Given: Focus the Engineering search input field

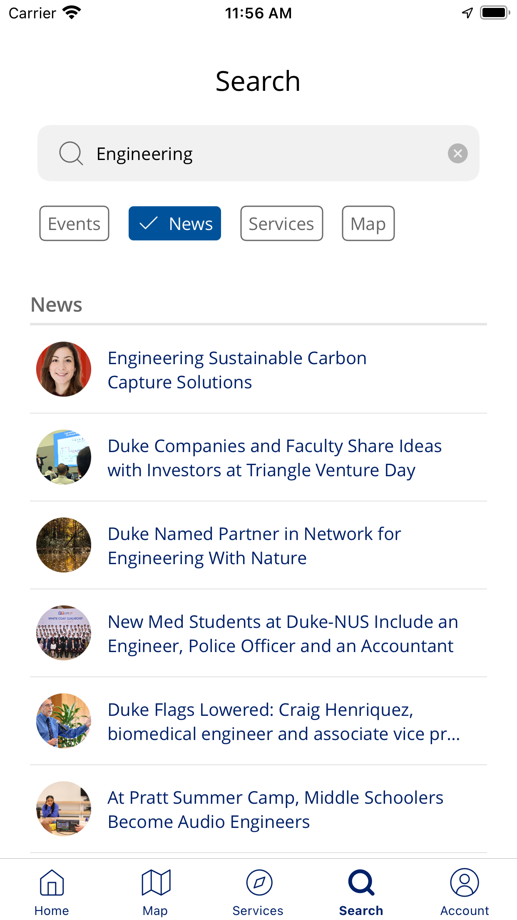Looking at the screenshot, I should point(258,153).
